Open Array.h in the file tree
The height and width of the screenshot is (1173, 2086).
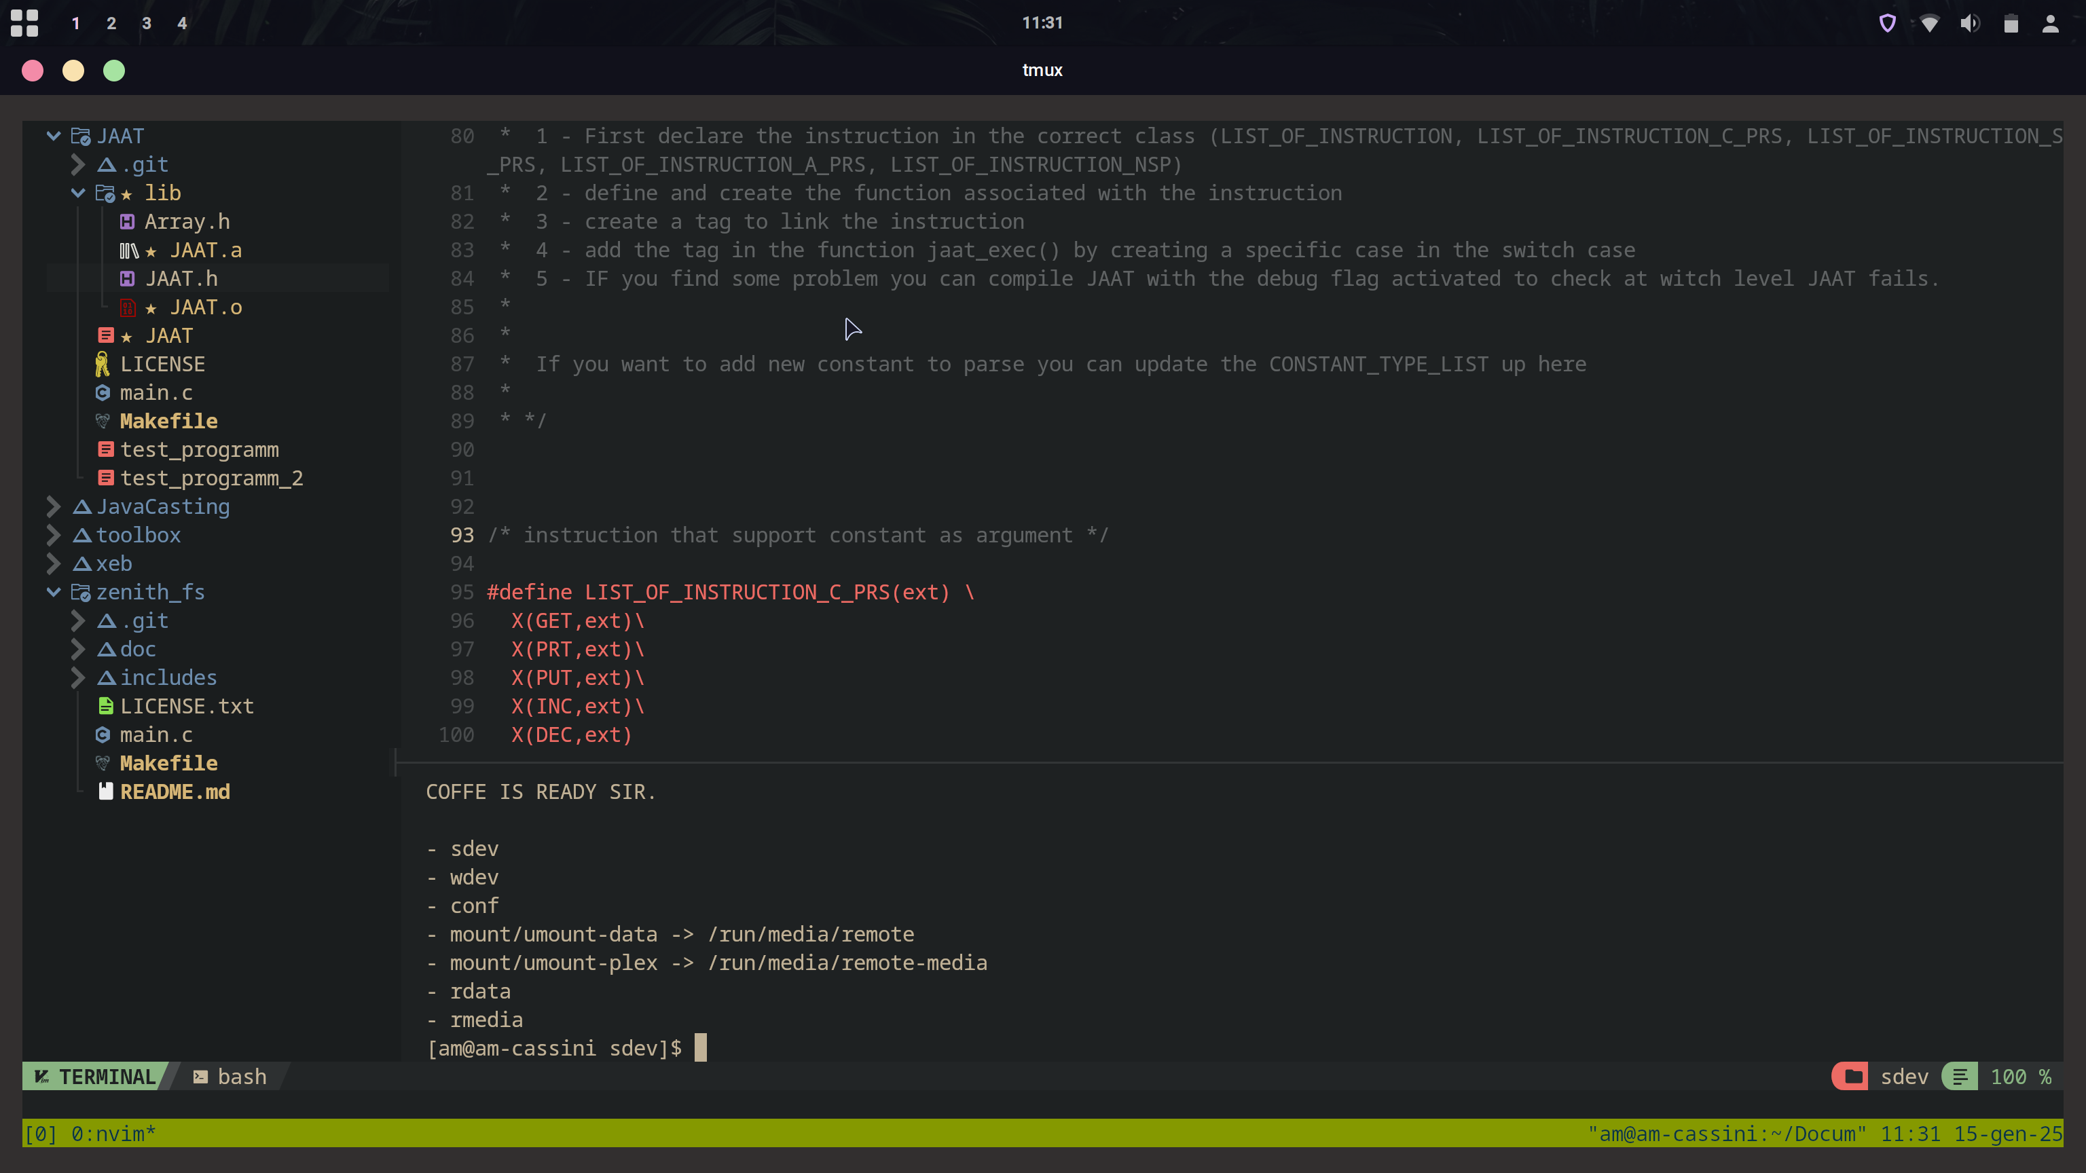pyautogui.click(x=187, y=222)
